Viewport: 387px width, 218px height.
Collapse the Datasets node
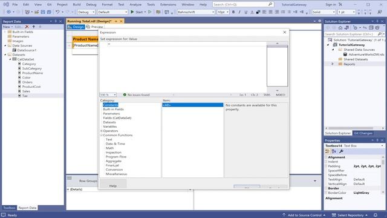tap(5, 54)
